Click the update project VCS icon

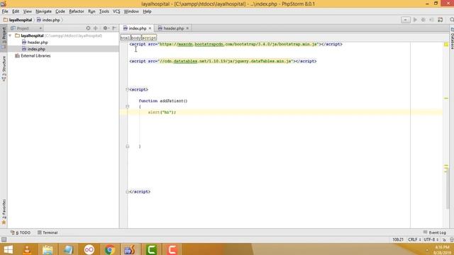pos(441,20)
